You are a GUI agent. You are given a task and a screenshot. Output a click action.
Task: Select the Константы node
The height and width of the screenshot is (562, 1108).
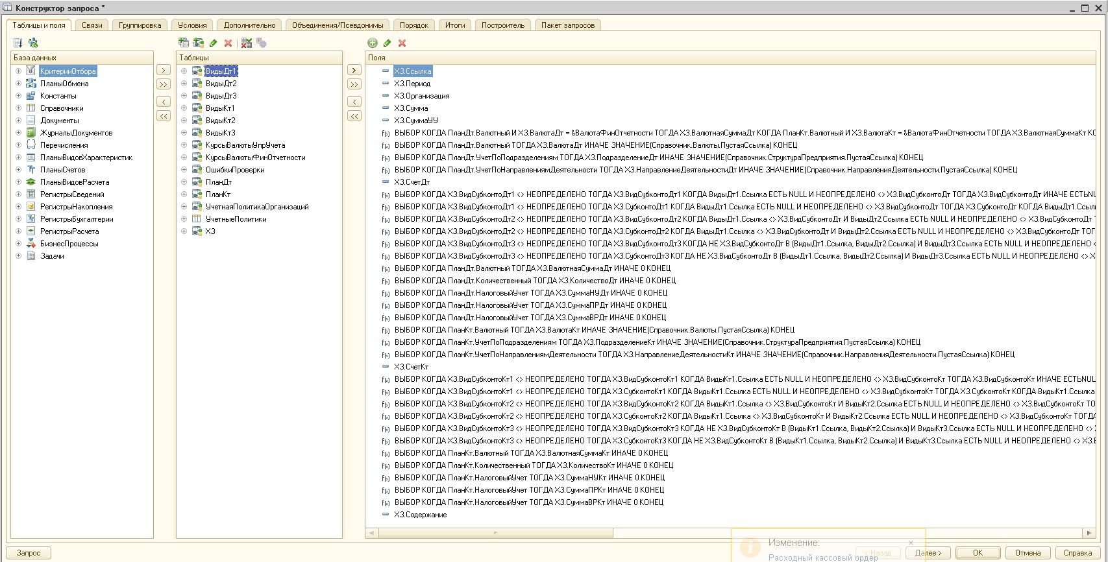58,95
